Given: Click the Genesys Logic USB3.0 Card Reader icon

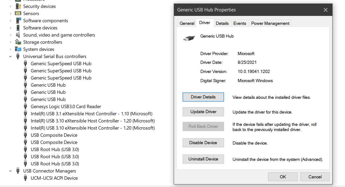Looking at the screenshot, I should (x=25, y=106).
